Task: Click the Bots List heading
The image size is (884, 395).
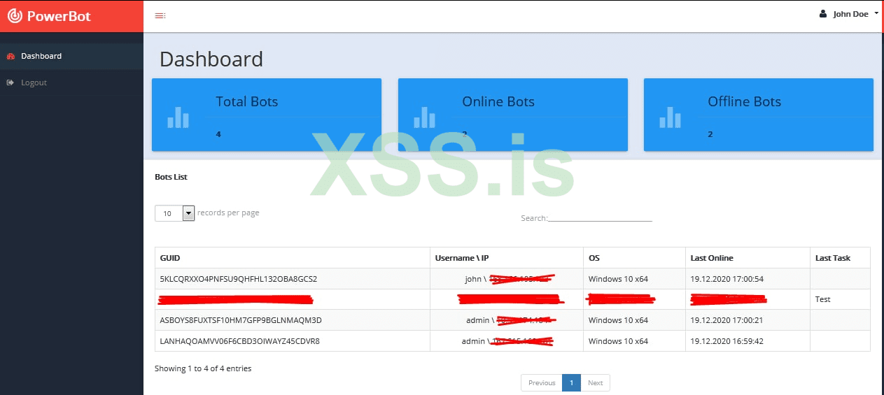Action: click(171, 177)
